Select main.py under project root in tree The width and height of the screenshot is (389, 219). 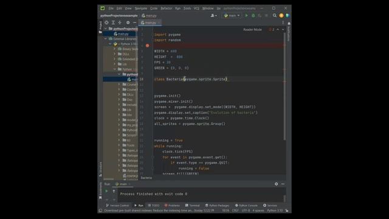(x=121, y=34)
